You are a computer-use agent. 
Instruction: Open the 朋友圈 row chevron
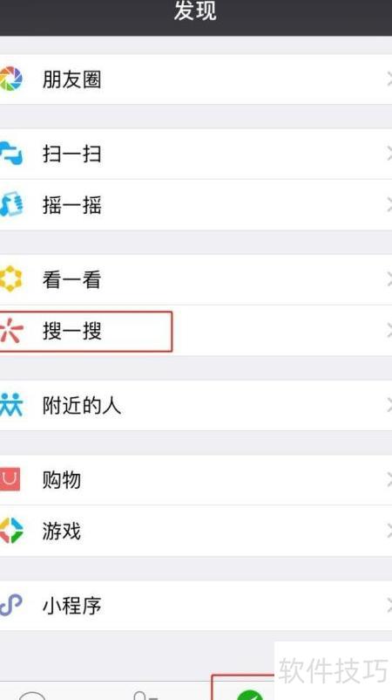[x=389, y=79]
